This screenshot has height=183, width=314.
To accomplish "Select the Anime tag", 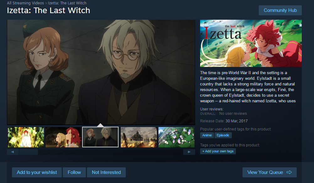I will (207, 135).
